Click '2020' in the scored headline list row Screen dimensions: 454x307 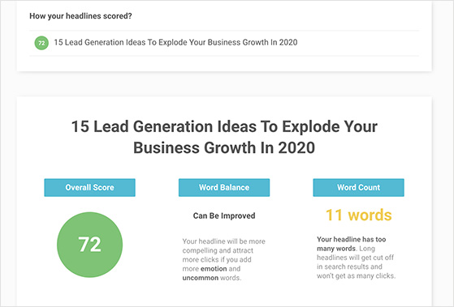pyautogui.click(x=288, y=42)
